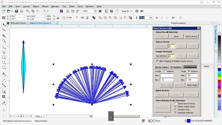The image size is (222, 125).
Task: Pick the red swatch in palette
Action: [219, 81]
